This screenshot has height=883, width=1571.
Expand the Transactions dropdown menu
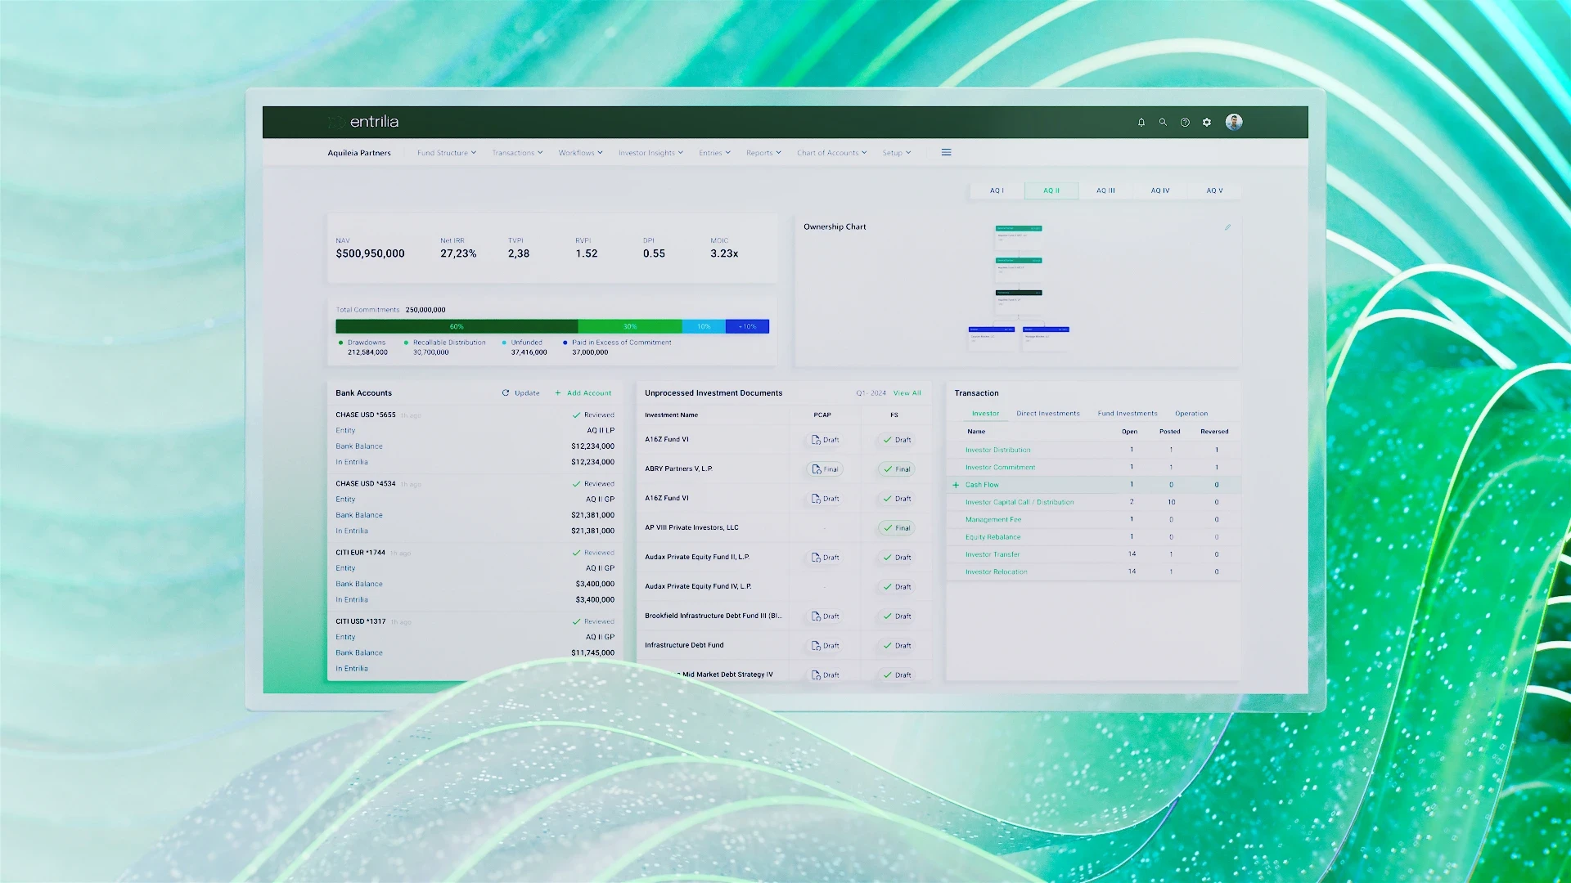[517, 153]
